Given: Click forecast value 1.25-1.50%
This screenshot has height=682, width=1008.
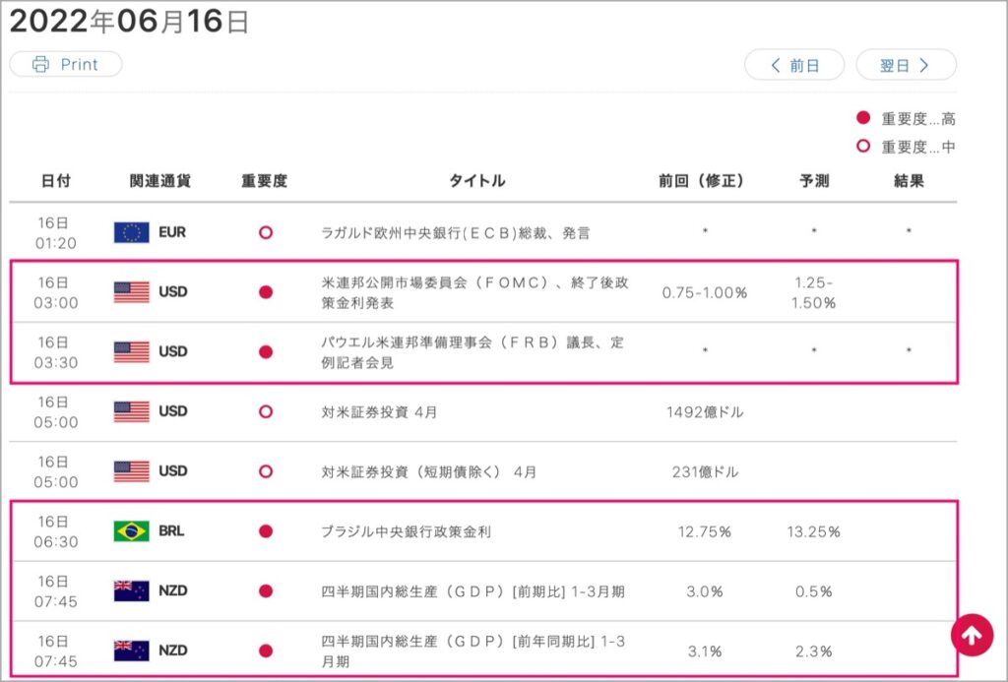Looking at the screenshot, I should coord(813,292).
